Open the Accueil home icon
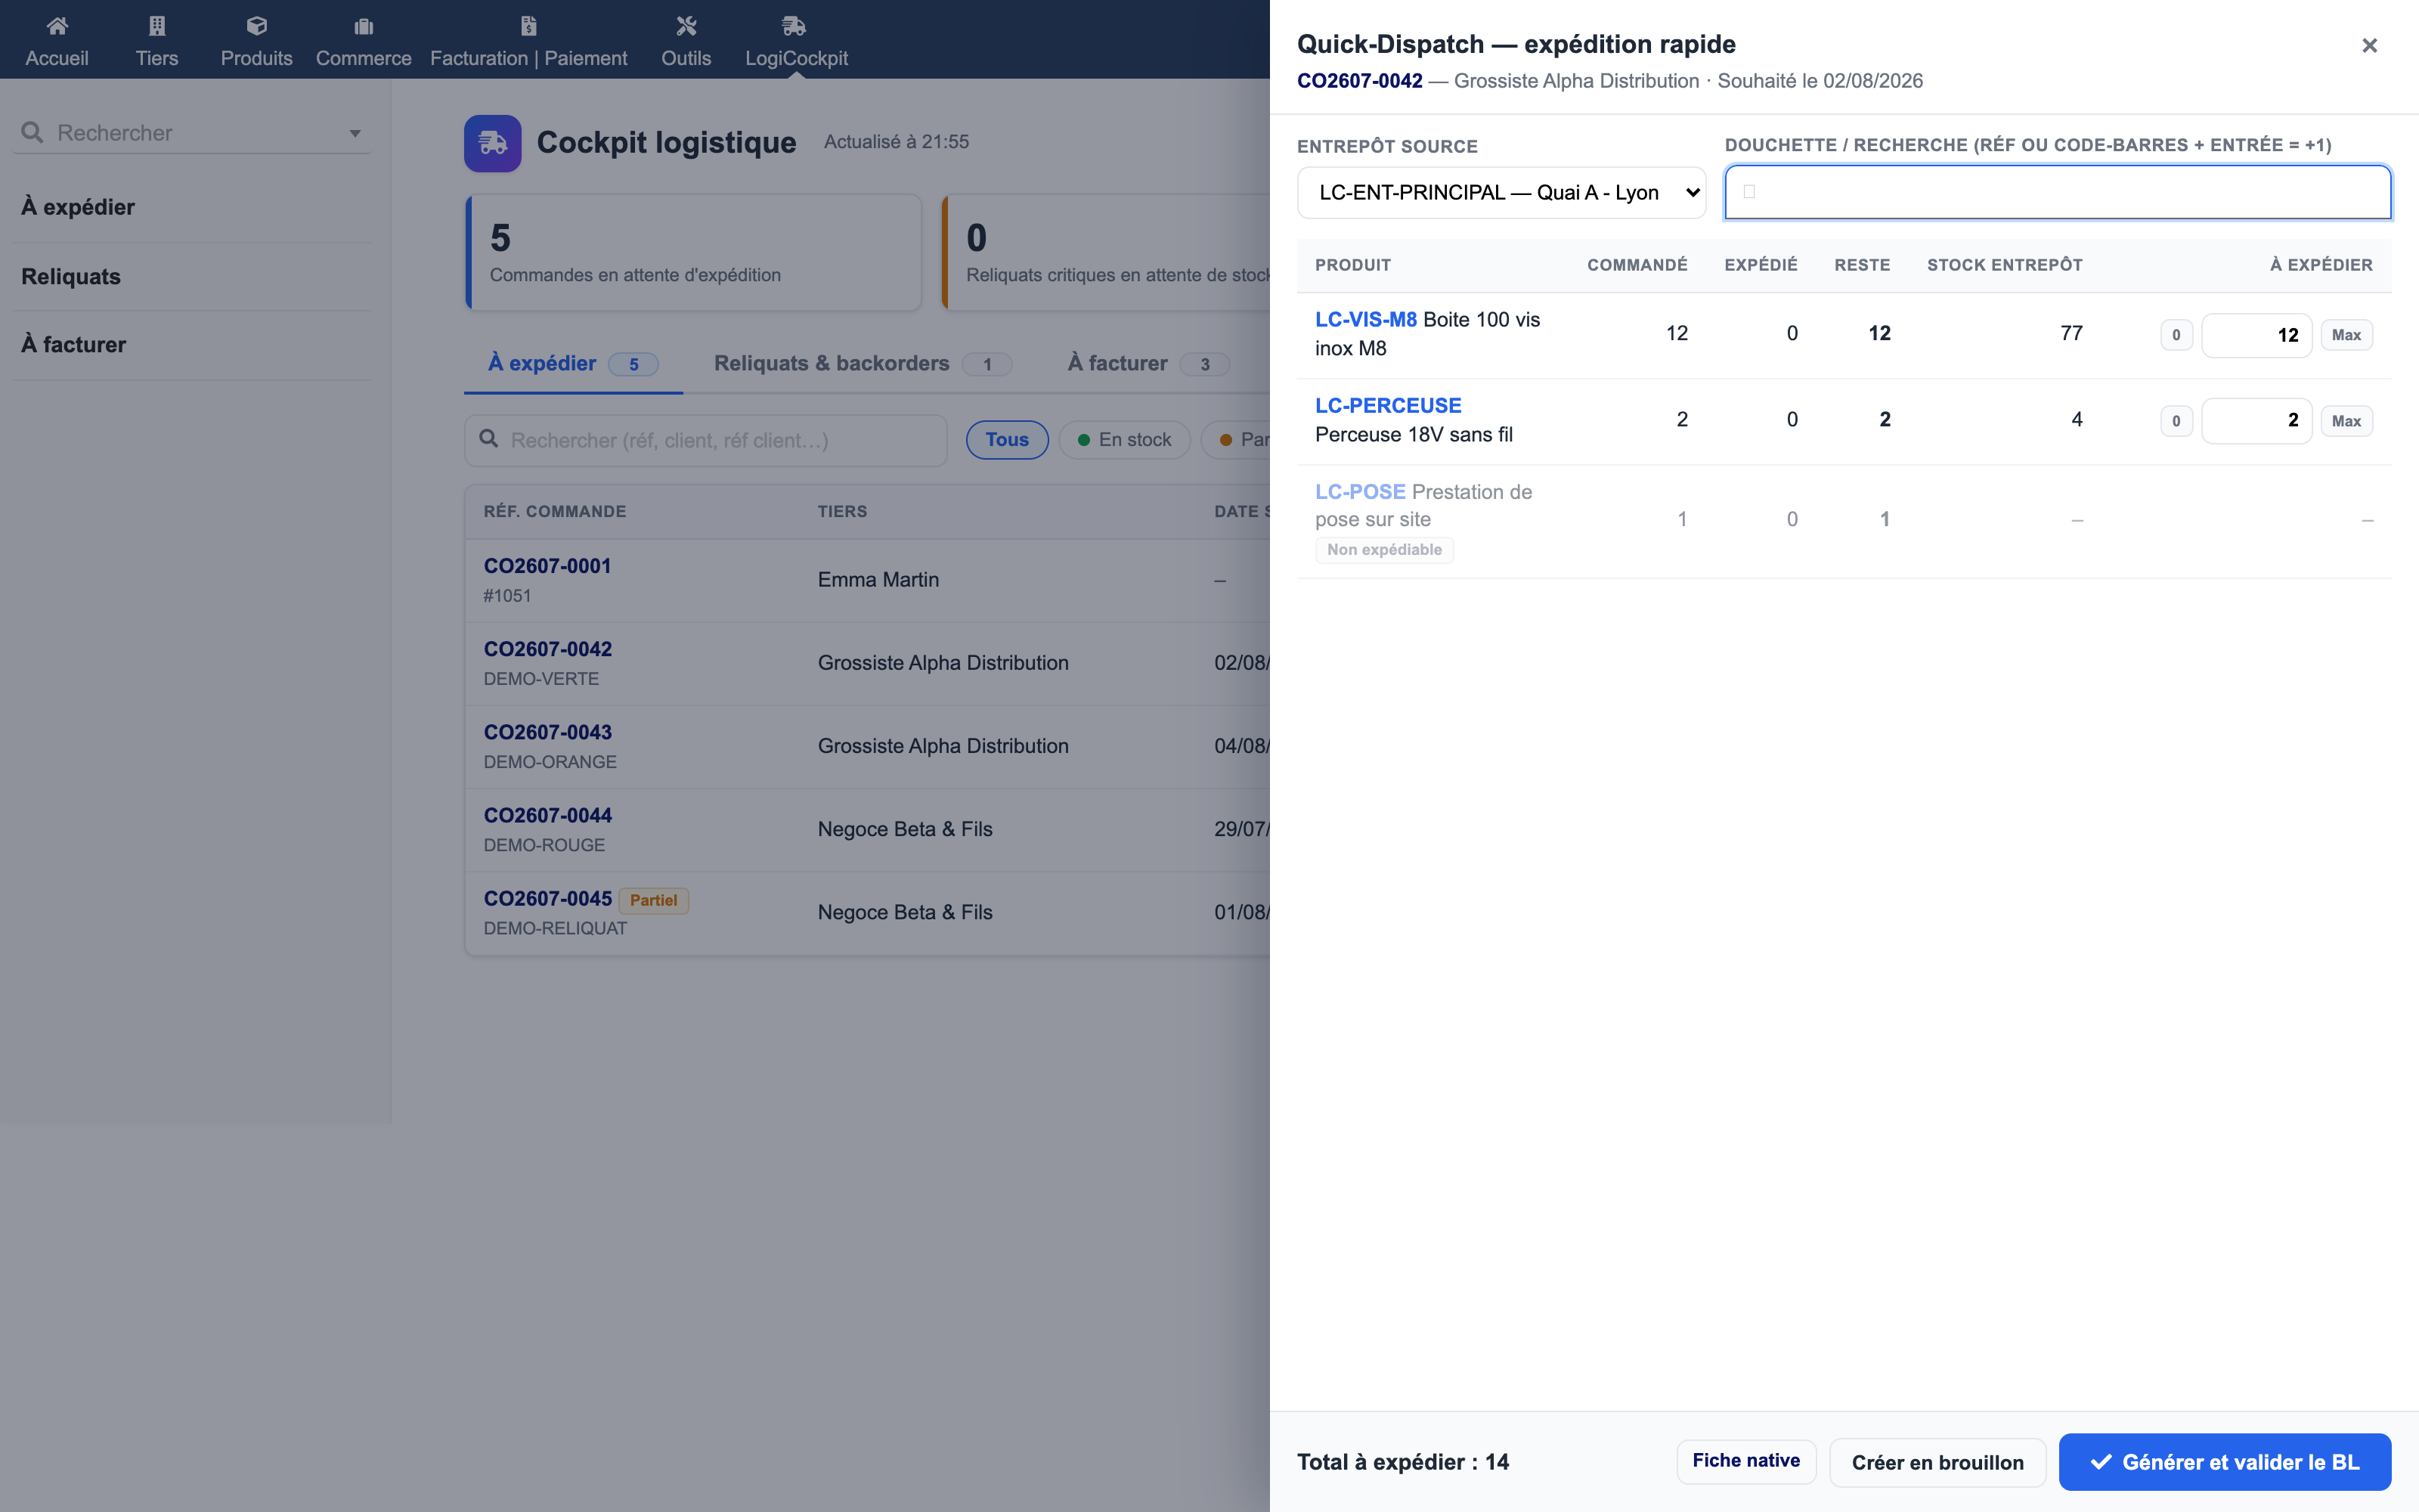 click(x=57, y=26)
